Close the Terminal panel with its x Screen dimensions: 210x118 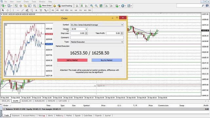point(1,104)
